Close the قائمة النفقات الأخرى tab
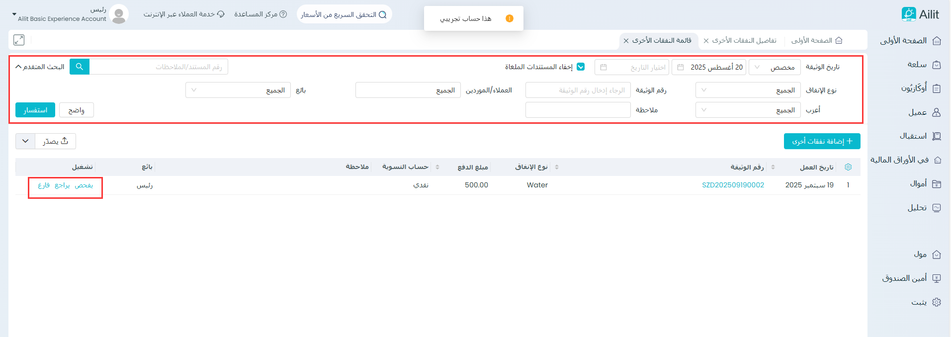Viewport: 951px width, 337px height. [x=626, y=41]
